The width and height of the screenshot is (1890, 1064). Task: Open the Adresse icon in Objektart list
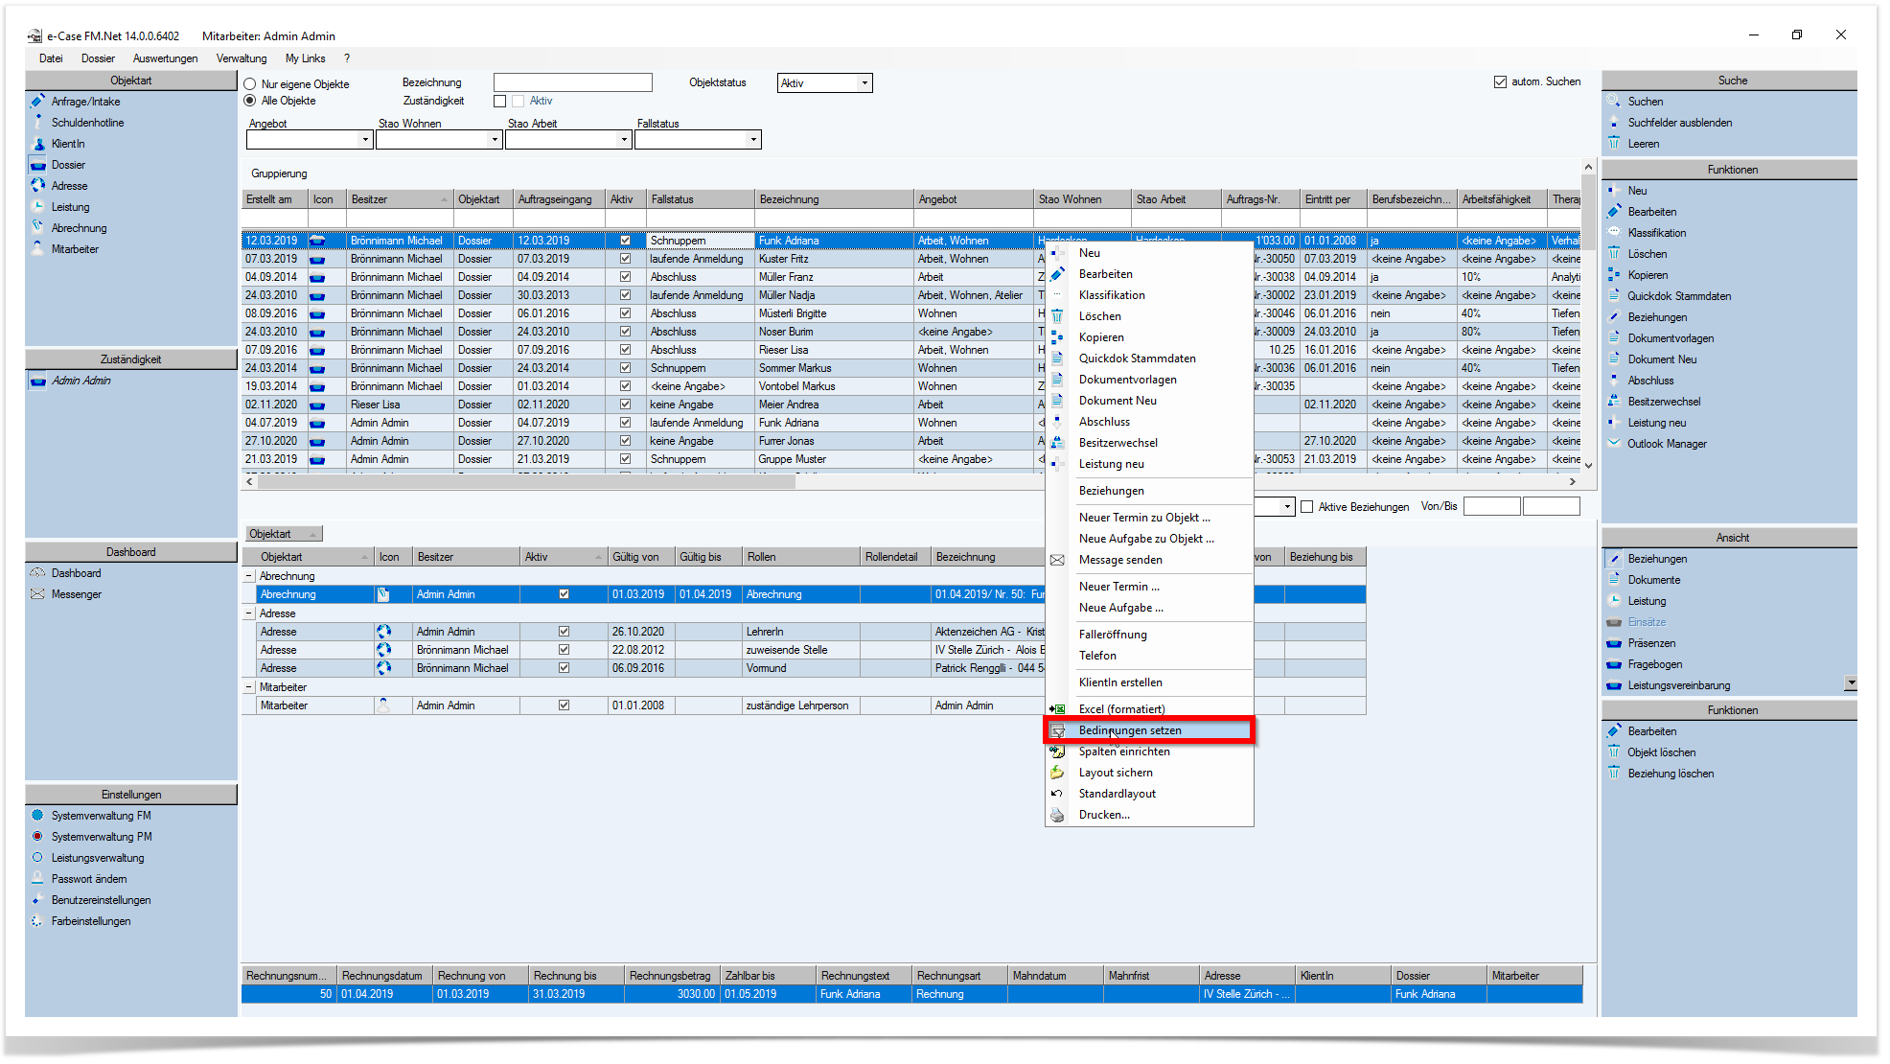pos(37,185)
